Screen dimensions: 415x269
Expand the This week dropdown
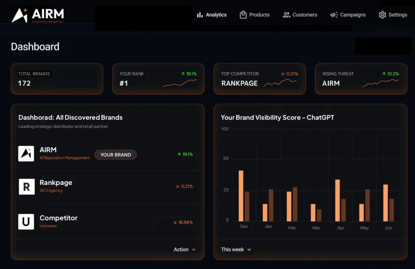pos(236,250)
